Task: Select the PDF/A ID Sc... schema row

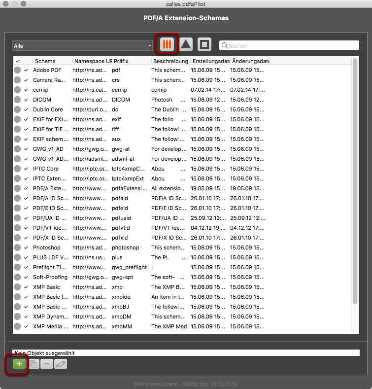Action: (x=182, y=198)
